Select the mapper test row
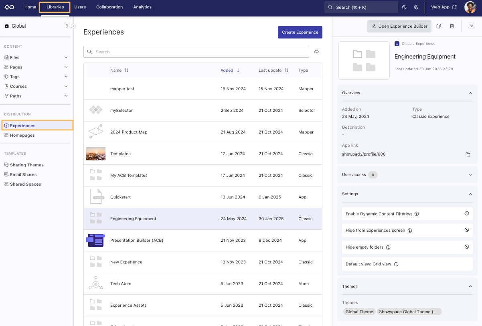The width and height of the screenshot is (482, 326). coord(203,89)
